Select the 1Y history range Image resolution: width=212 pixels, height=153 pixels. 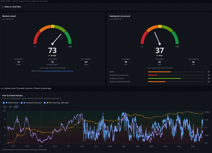click(x=5, y=107)
